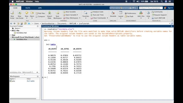
Task: Open the Favorites menu
Action: click(86, 15)
